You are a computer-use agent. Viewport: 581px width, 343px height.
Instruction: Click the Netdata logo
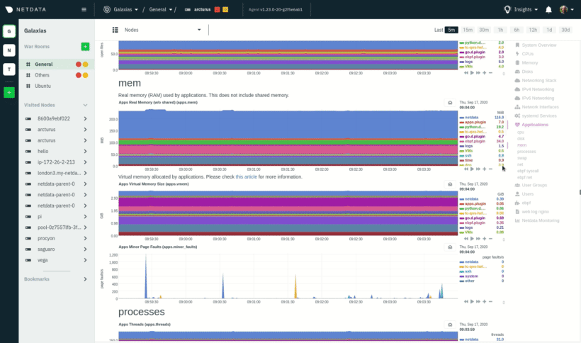[26, 10]
